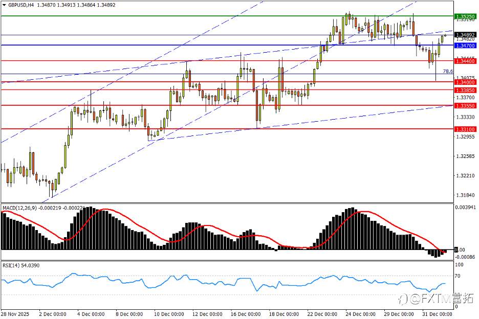Click the 29 Dec 00:00 time label
Screen dimensions: 479x319
399,314
